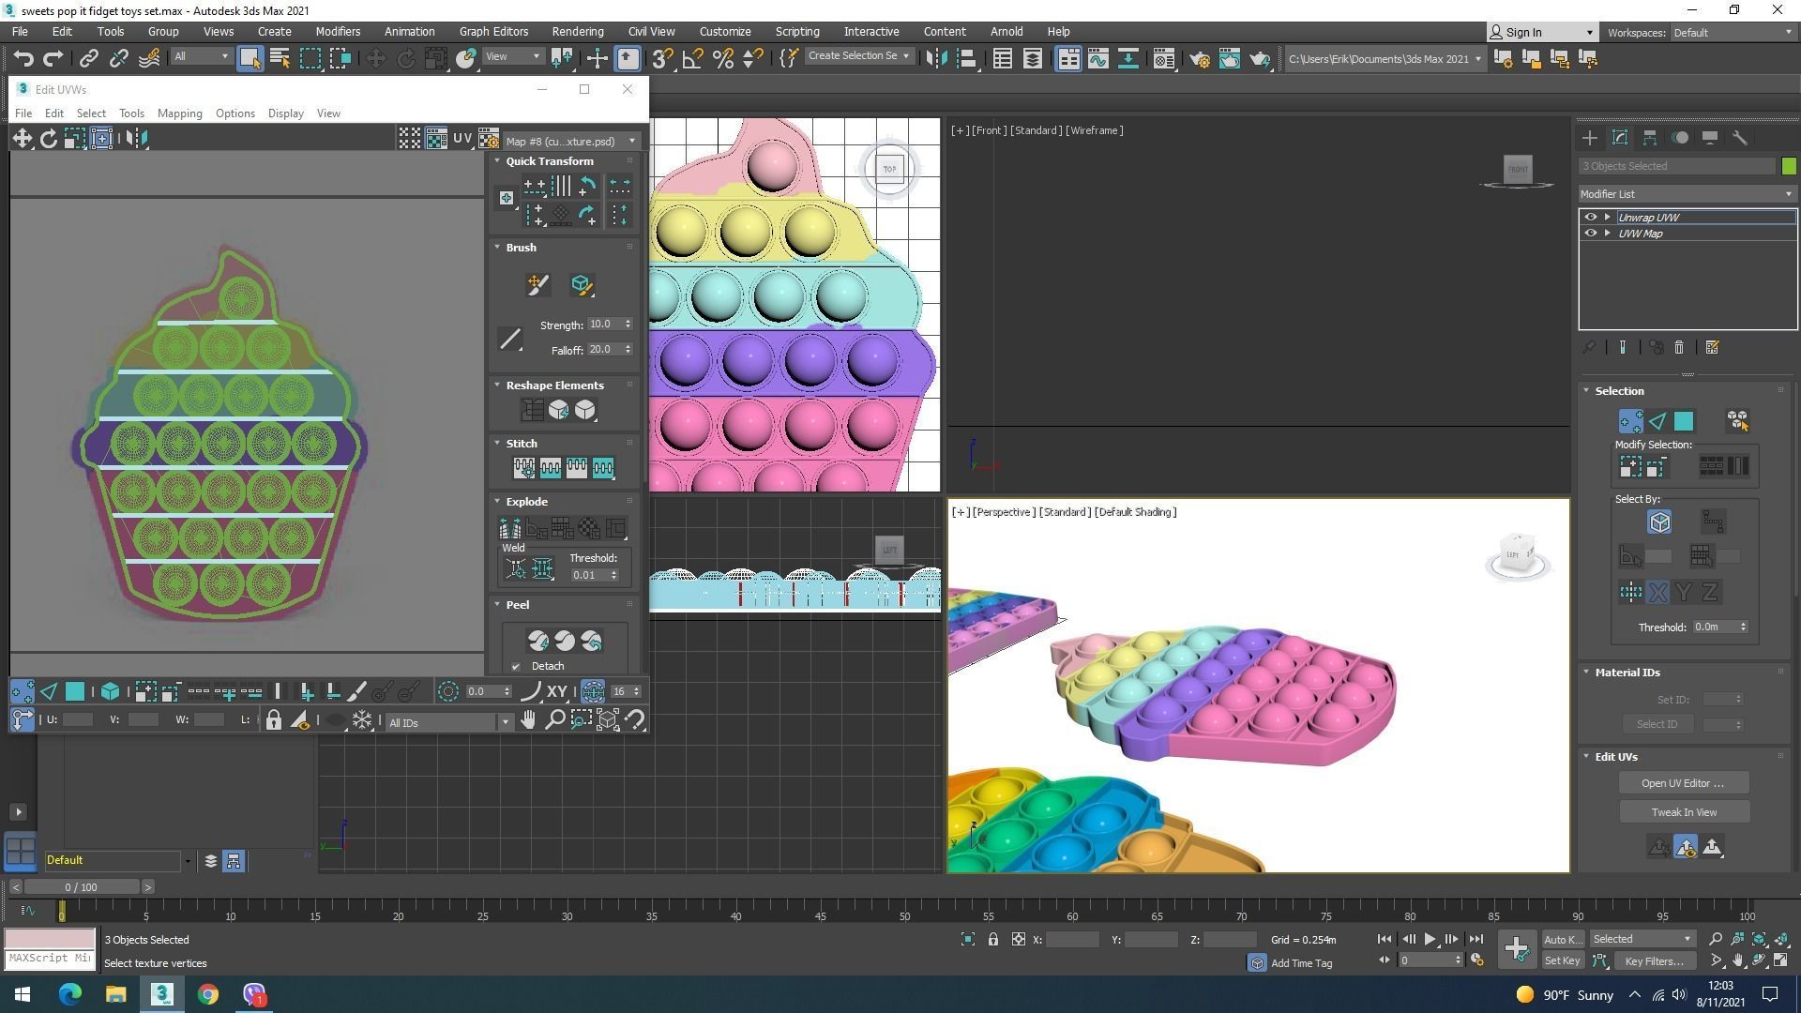Hide the Unwrap UVW modifier eye icon
This screenshot has height=1013, width=1801.
[1590, 218]
